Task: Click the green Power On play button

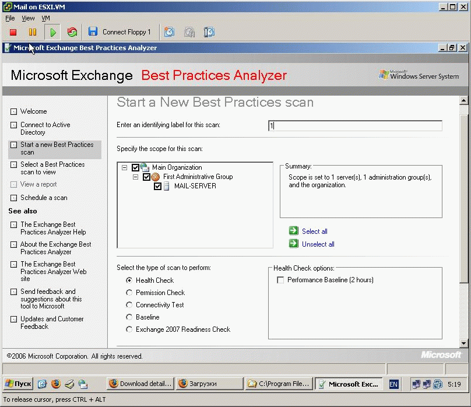Action: (x=52, y=32)
